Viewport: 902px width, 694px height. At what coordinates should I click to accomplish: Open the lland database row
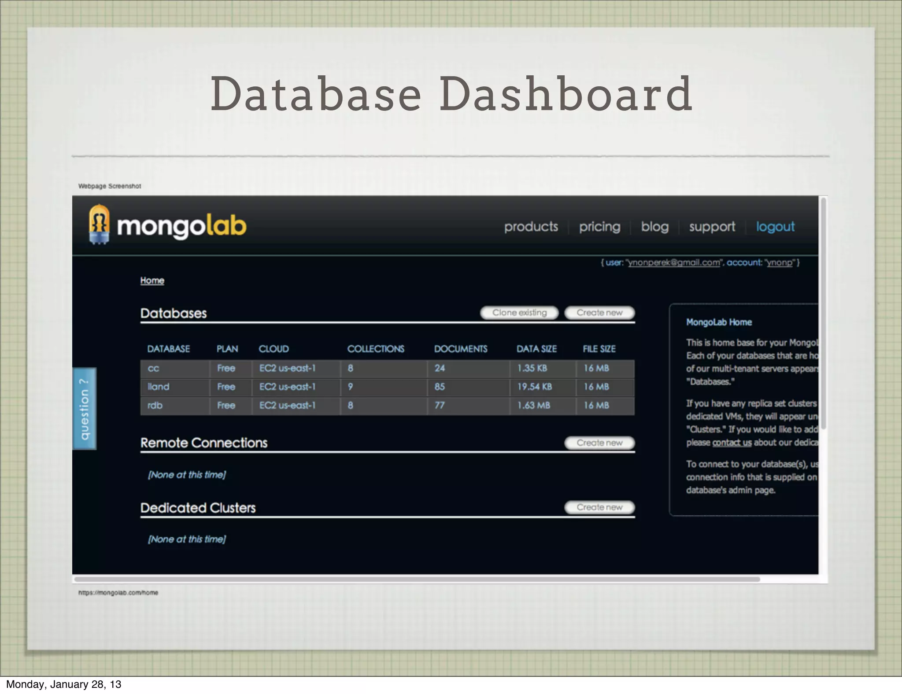pyautogui.click(x=158, y=387)
